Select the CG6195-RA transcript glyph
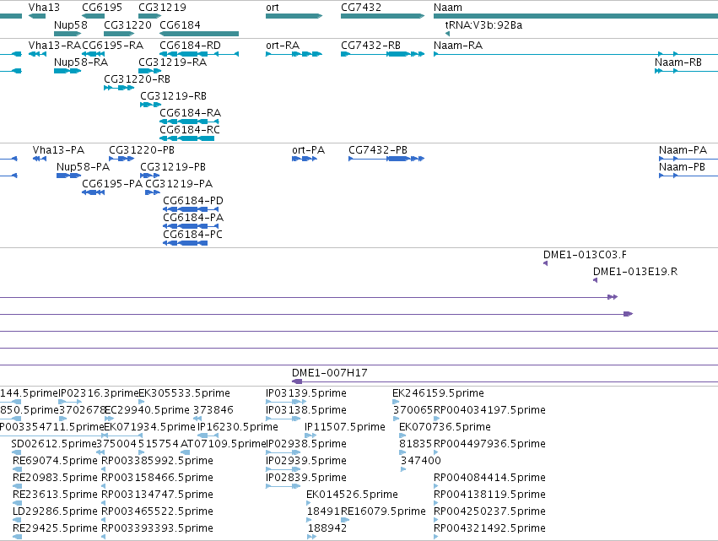This screenshot has height=541, width=718. coord(94,54)
